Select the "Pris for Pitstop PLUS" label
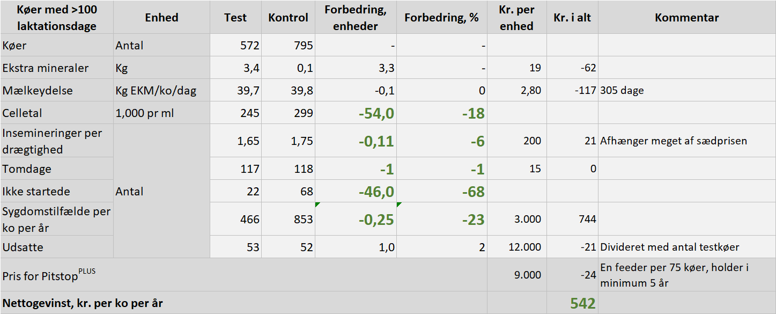 49,274
